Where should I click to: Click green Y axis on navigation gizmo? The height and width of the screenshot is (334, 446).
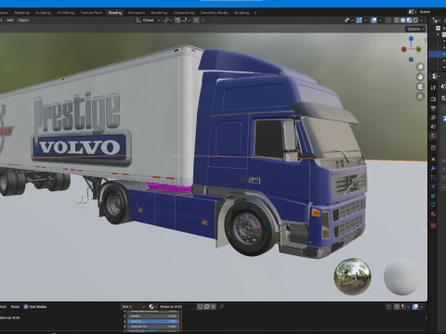pyautogui.click(x=419, y=49)
